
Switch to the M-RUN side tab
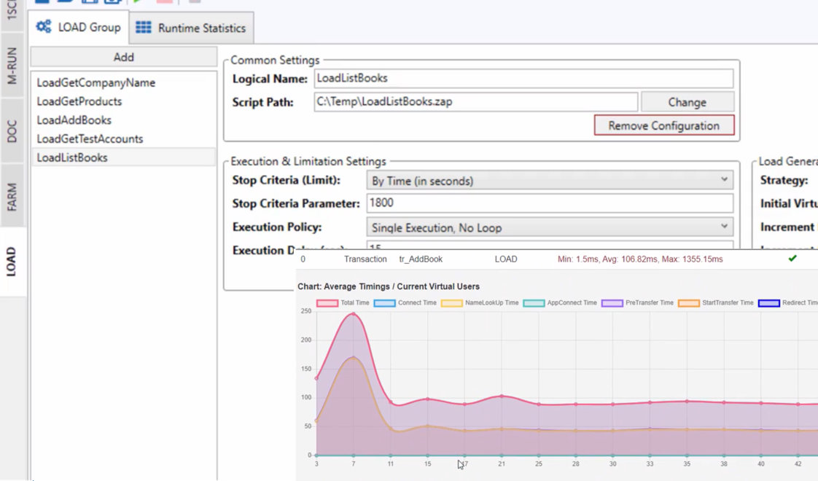[12, 66]
